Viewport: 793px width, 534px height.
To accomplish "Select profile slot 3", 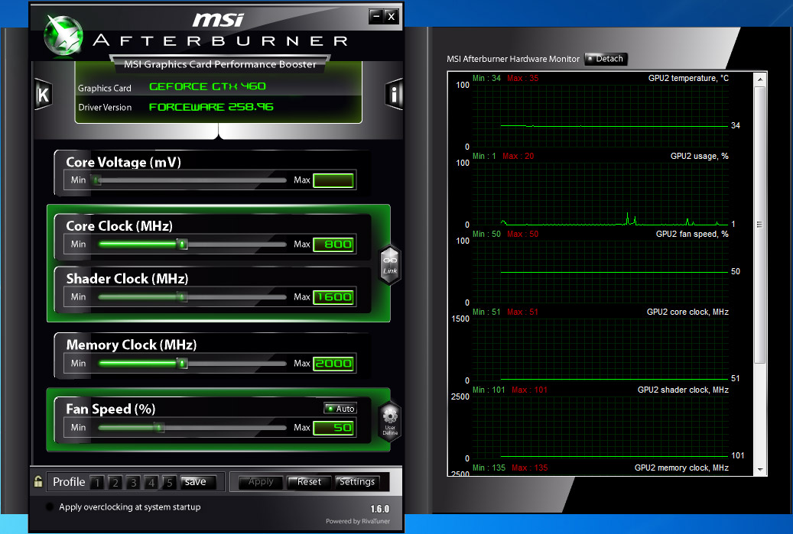I will [134, 483].
